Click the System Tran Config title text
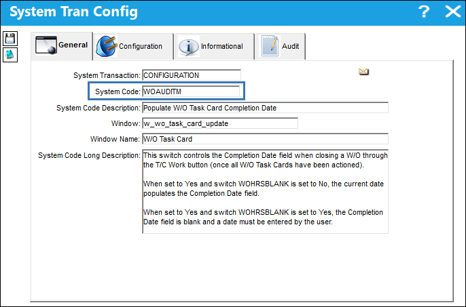466x307 pixels. tap(73, 12)
